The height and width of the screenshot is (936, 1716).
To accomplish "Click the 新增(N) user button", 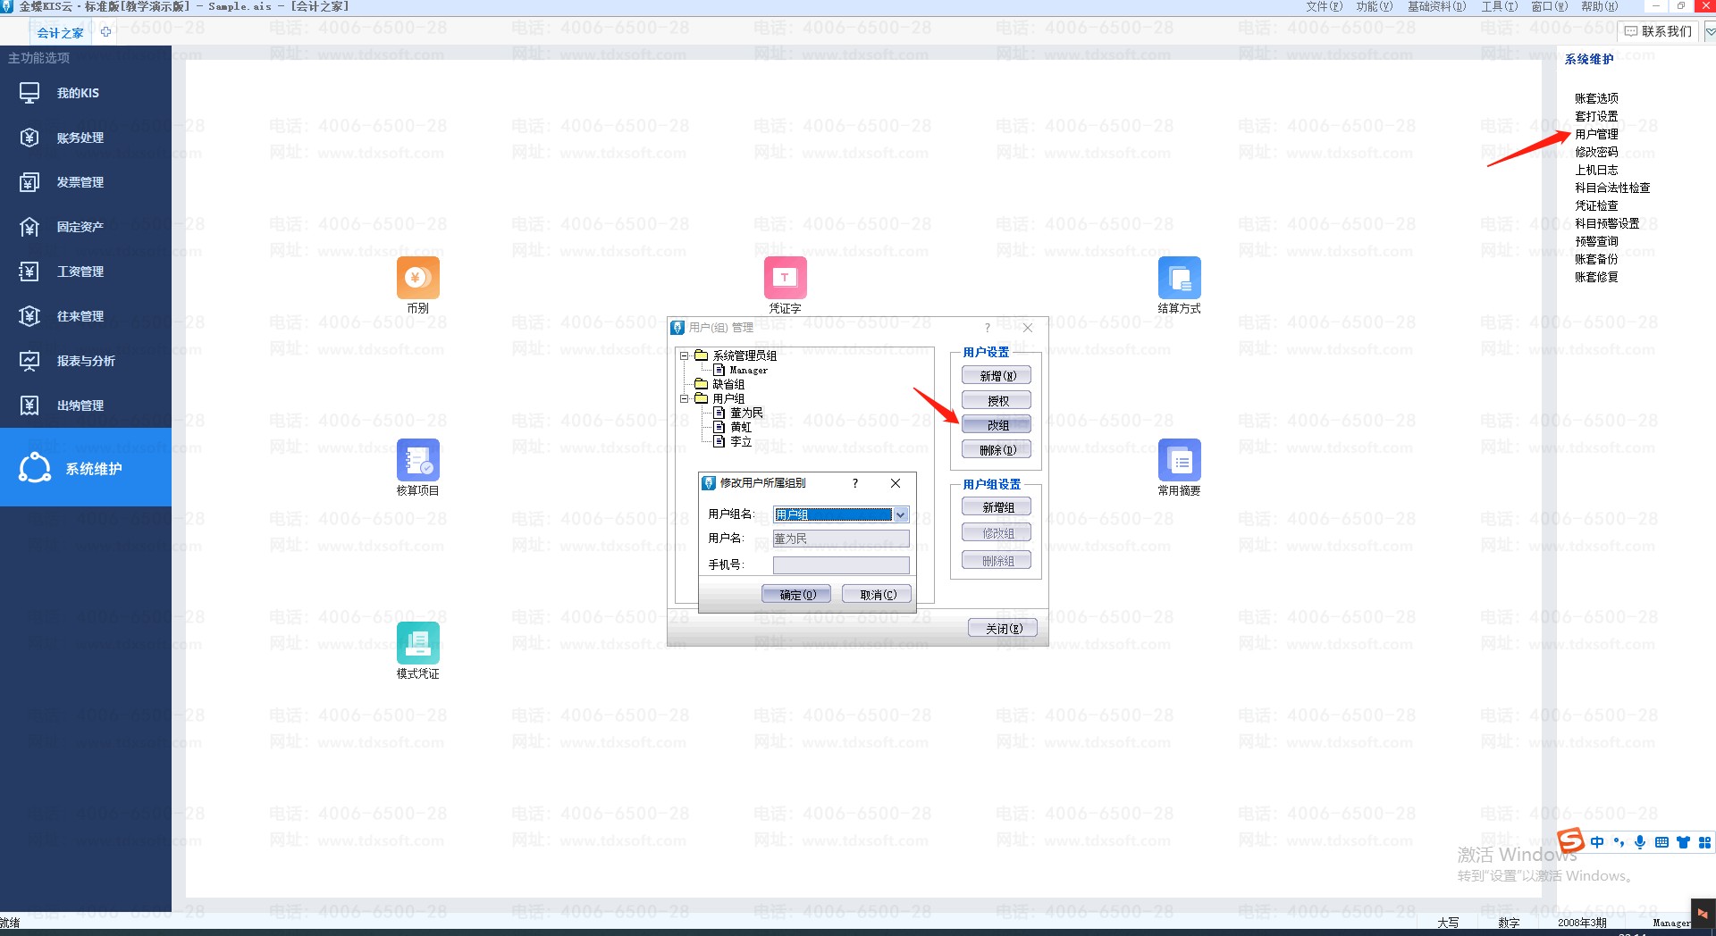I will tap(997, 376).
